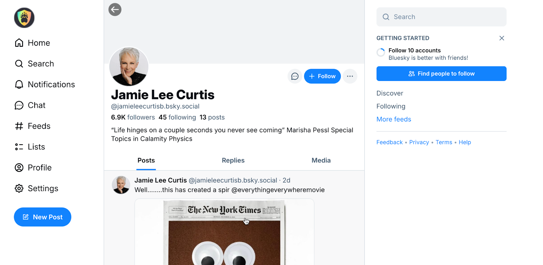Select the Posts tab
Viewport: 543px width, 265px height.
coord(146,160)
